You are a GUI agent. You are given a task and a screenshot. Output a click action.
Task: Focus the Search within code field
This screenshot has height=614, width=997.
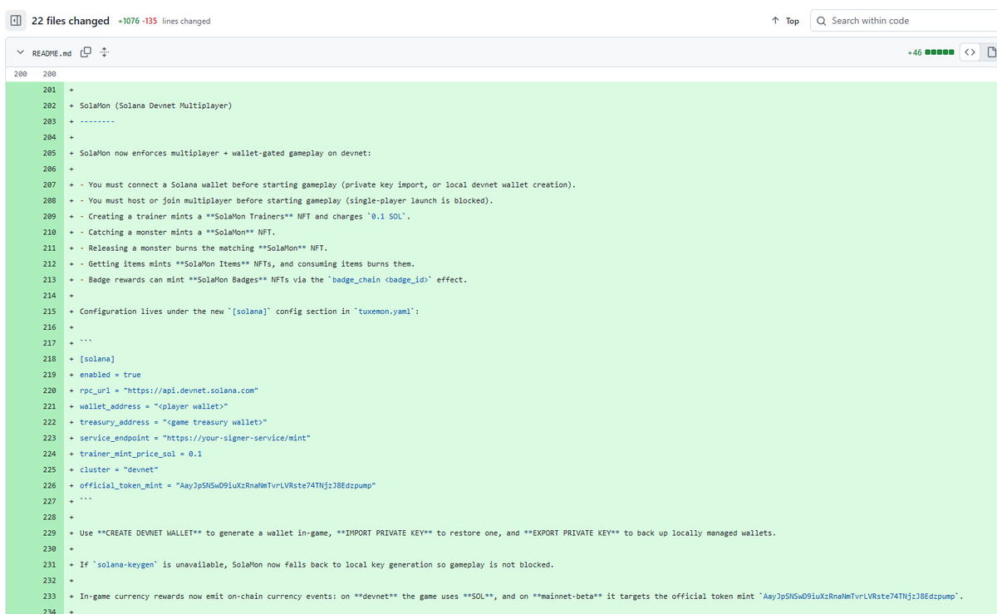point(906,21)
